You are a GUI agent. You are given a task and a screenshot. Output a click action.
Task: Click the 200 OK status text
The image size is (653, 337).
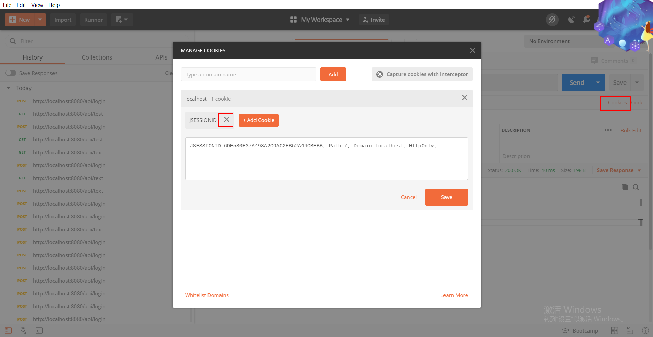[x=513, y=170]
